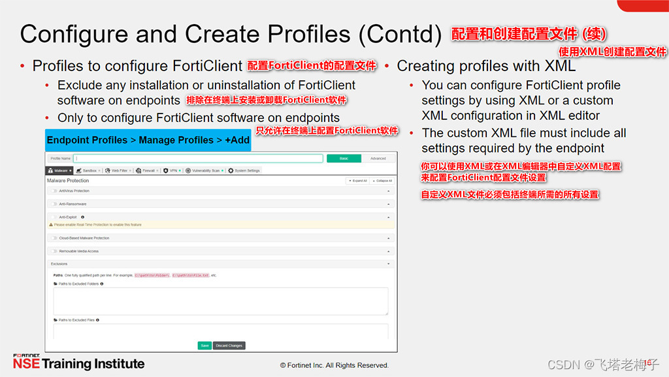Click the Web Filter globe icon
Image resolution: width=669 pixels, height=377 pixels.
click(108, 170)
